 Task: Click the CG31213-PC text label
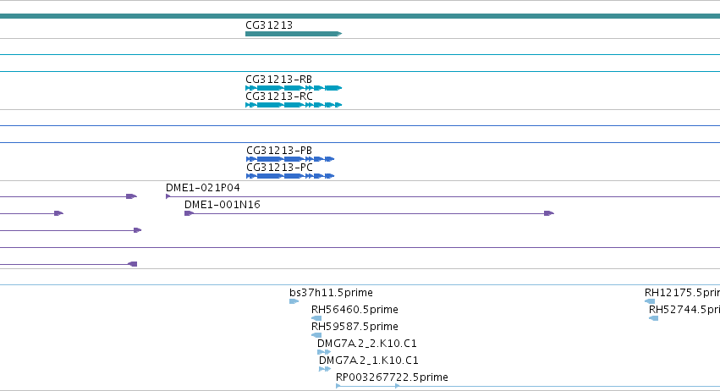coord(279,168)
